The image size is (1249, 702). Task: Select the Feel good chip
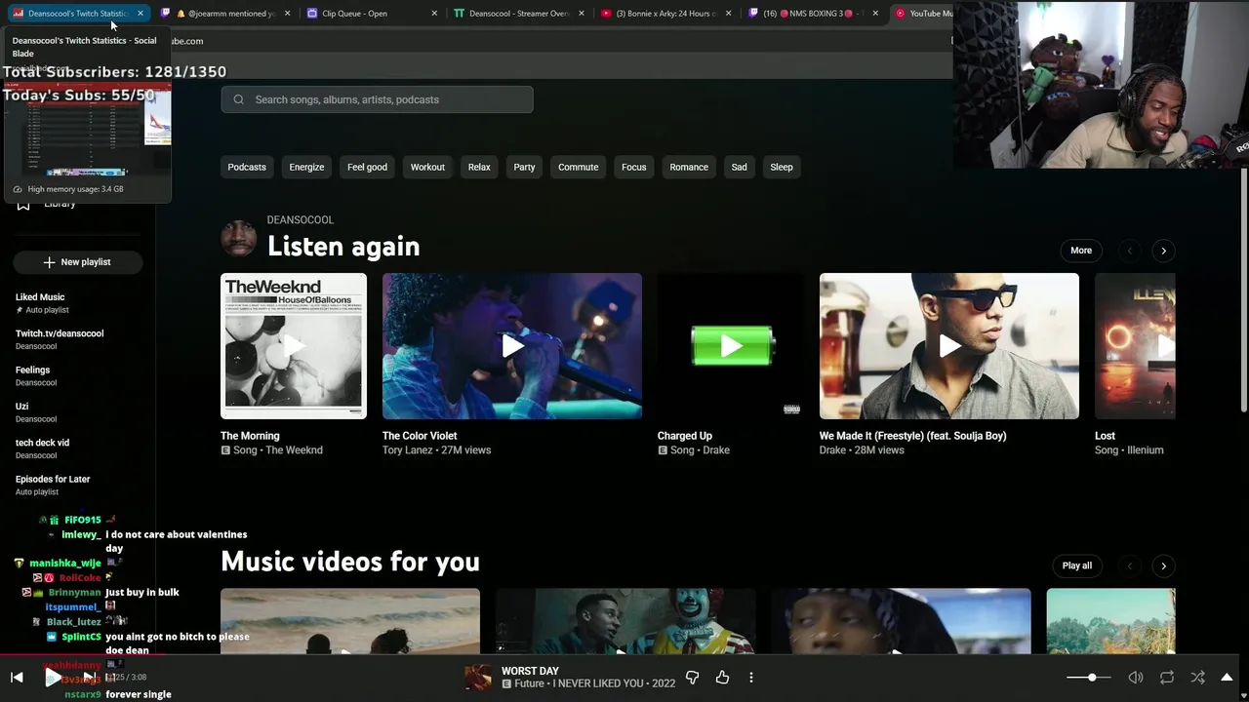point(367,167)
